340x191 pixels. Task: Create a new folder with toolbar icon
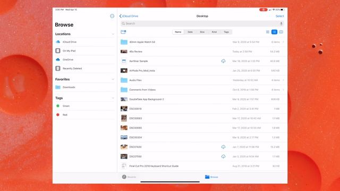(123, 32)
